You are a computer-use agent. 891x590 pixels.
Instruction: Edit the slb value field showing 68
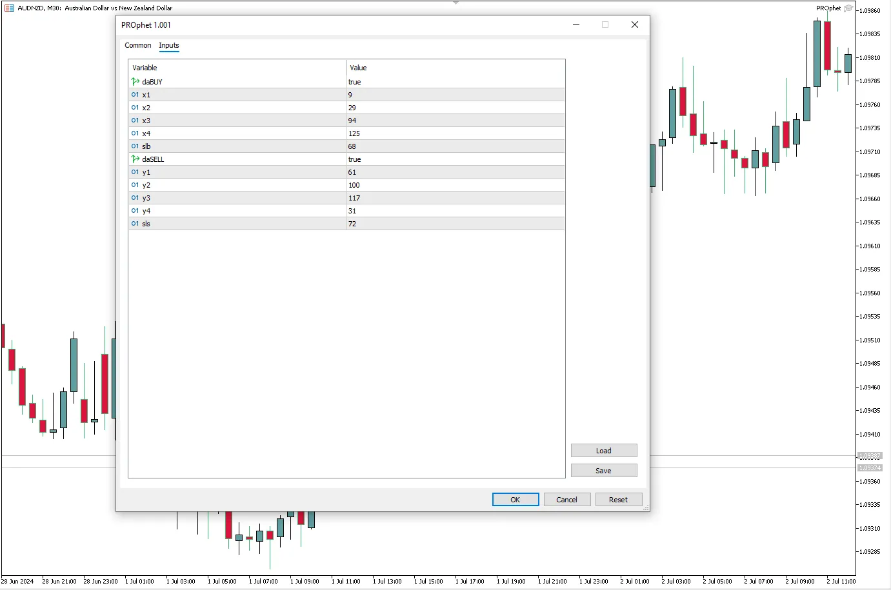(456, 146)
